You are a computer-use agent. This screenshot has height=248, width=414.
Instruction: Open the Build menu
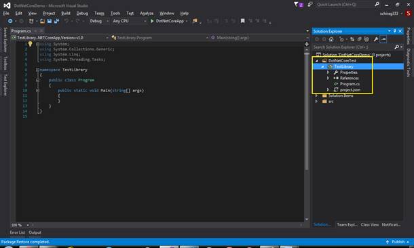click(x=66, y=13)
